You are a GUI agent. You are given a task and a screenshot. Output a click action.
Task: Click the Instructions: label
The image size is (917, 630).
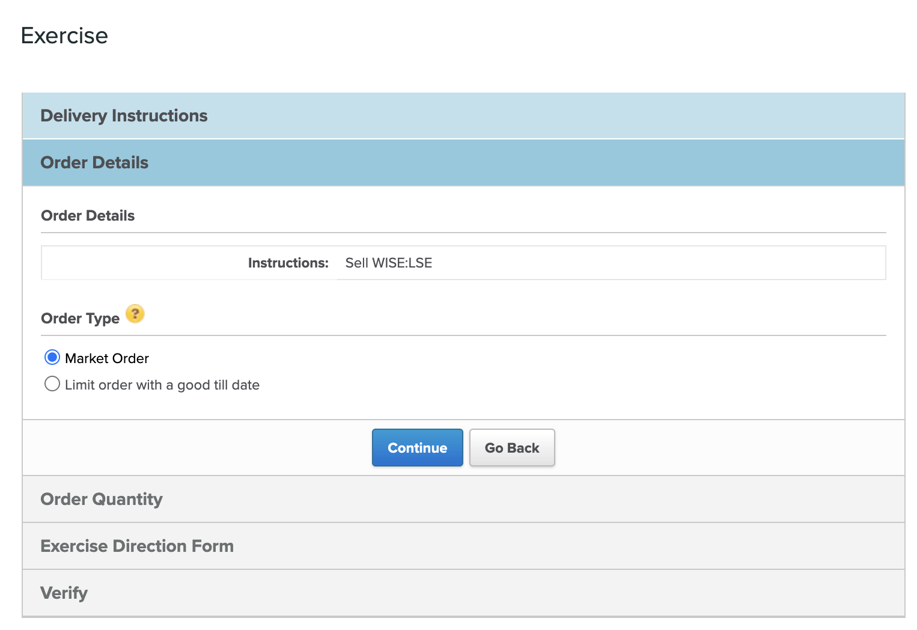[288, 263]
